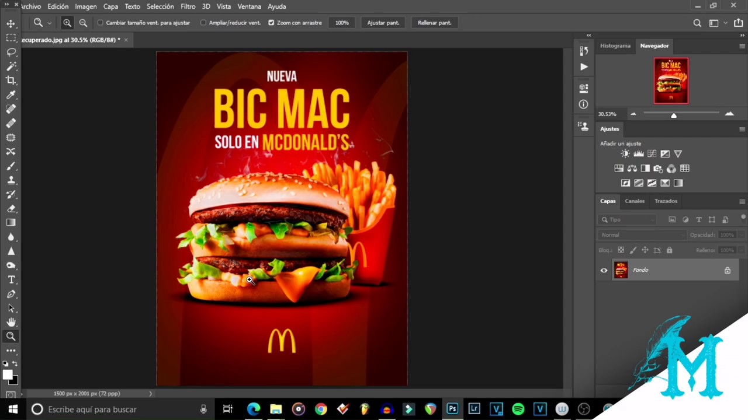Open the layer filter 'Tipo' dropdown
Image resolution: width=748 pixels, height=420 pixels.
(628, 220)
